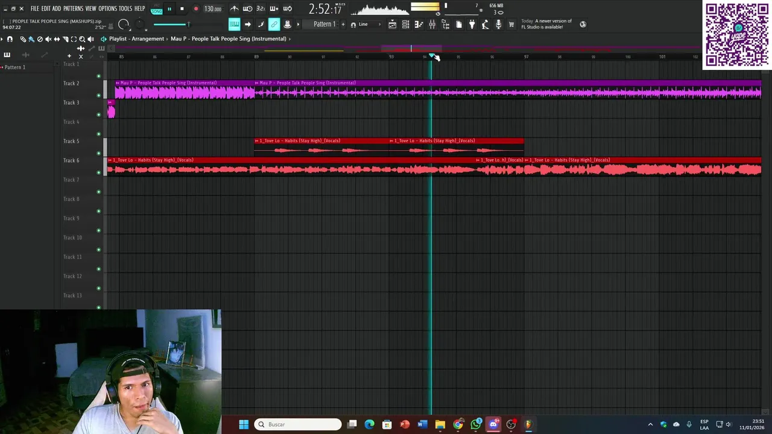Toggle wait for input before recording
This screenshot has width=772, height=434.
pos(247,9)
